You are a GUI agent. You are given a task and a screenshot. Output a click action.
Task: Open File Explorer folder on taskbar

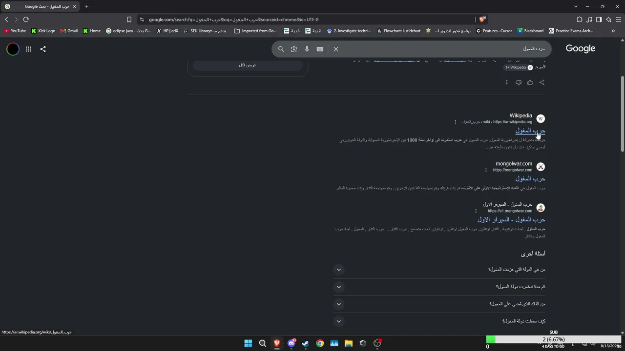click(348, 343)
